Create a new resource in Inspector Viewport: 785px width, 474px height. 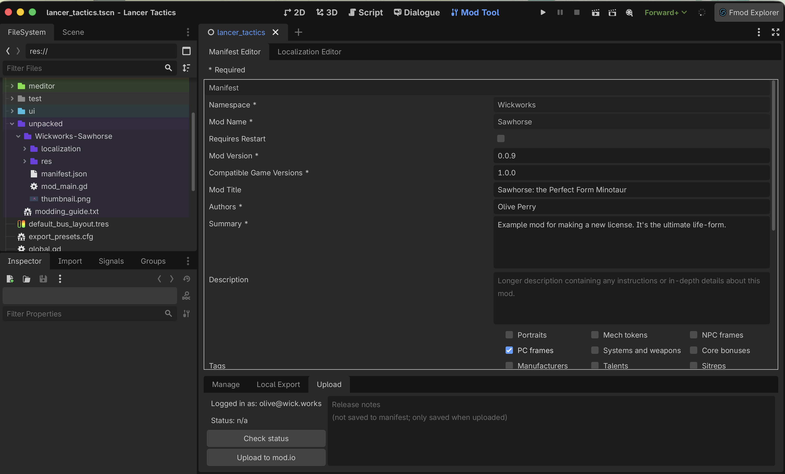click(10, 279)
